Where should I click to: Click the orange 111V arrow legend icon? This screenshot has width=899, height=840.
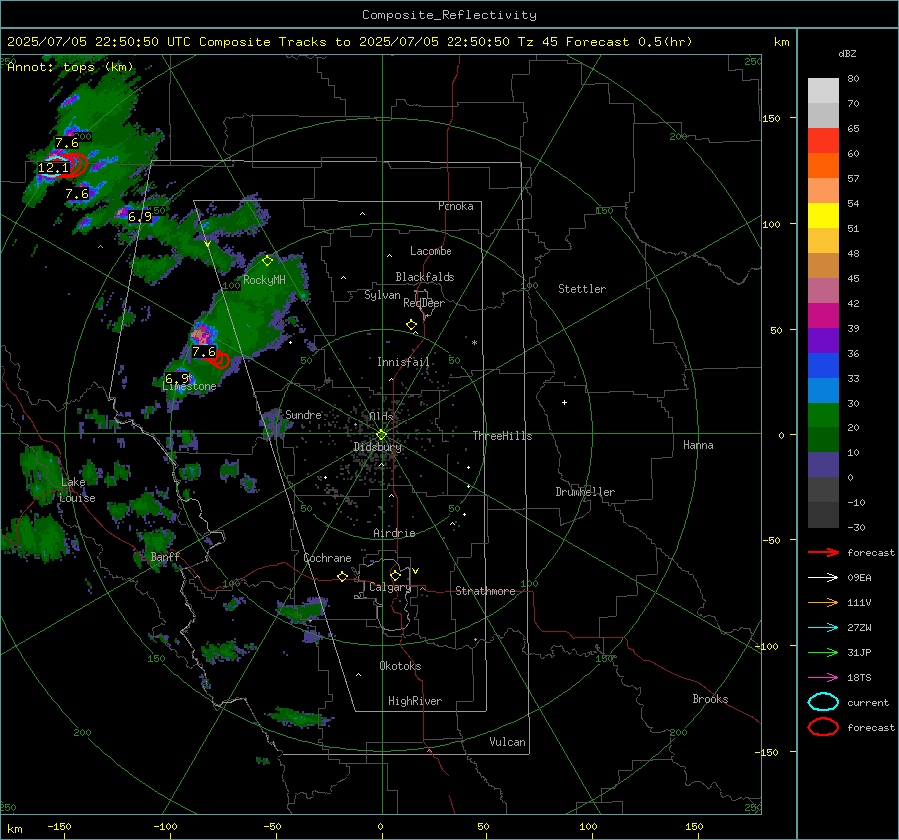click(x=823, y=602)
